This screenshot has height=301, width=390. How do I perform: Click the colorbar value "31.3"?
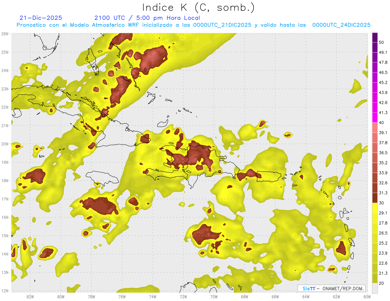[x=383, y=193]
